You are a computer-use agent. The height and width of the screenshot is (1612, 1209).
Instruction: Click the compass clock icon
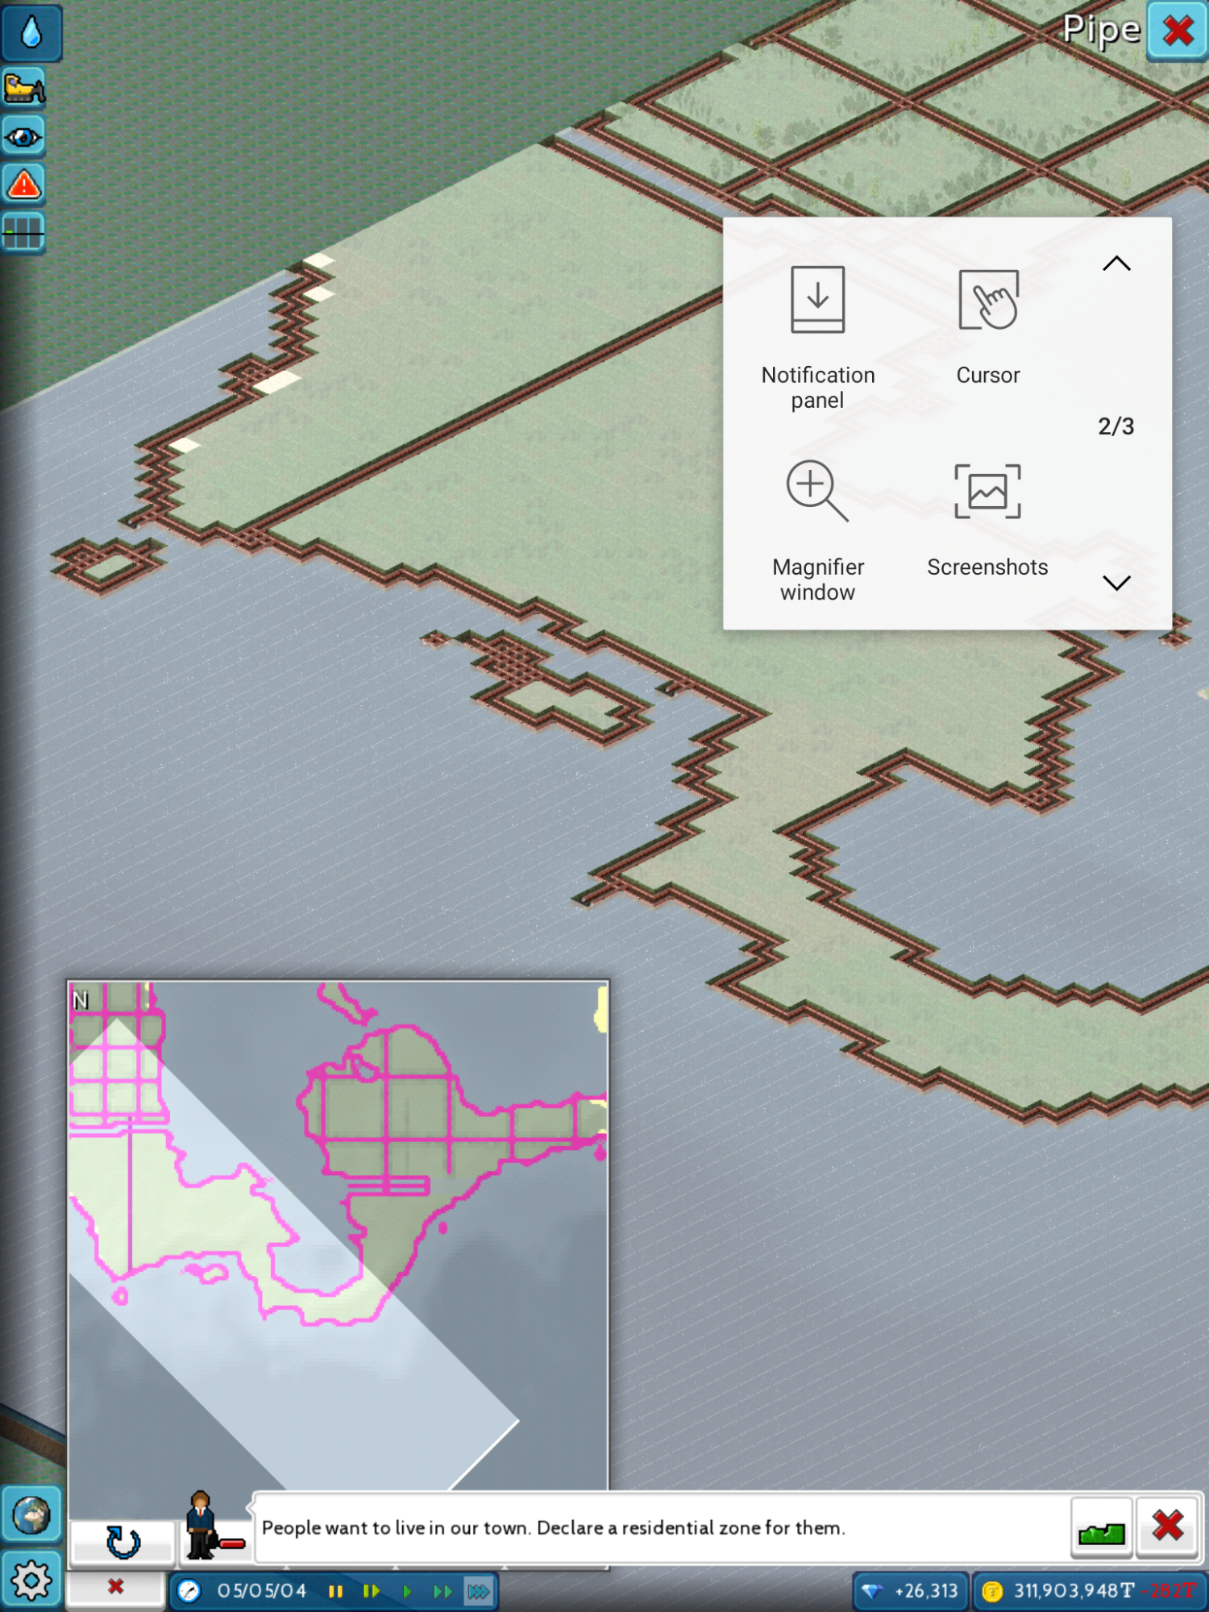click(x=189, y=1591)
